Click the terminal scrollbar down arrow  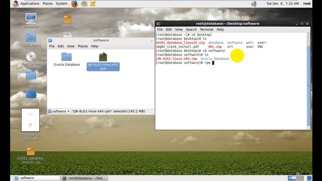click(308, 128)
